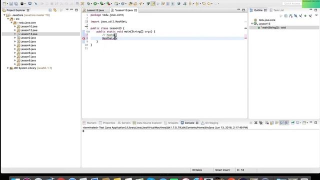320x180 pixels.
Task: Click the Save All toolbar icon
Action: point(16,3)
